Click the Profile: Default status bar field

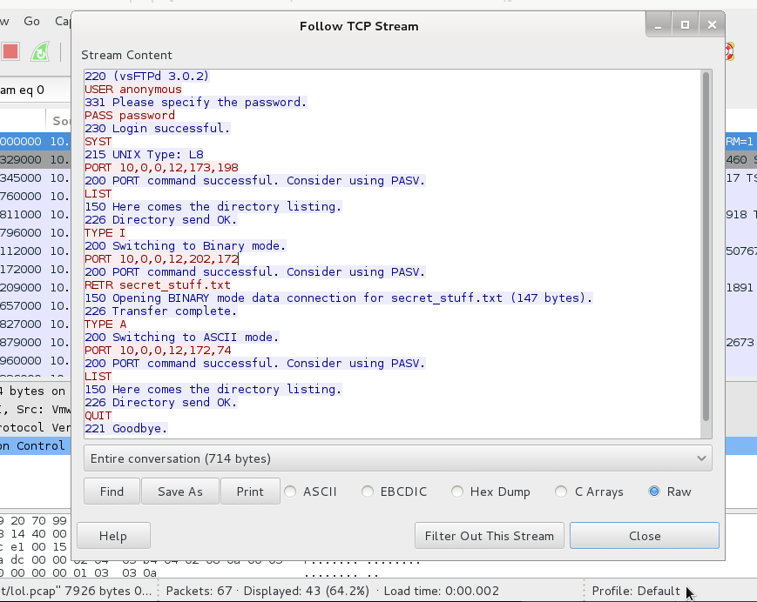(x=636, y=592)
